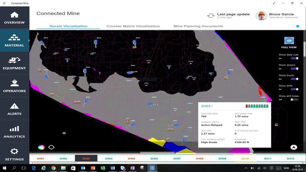Viewport: 306px width, 172px height.
Task: Click the Tons Per Hour value 704
Action: click(203, 116)
